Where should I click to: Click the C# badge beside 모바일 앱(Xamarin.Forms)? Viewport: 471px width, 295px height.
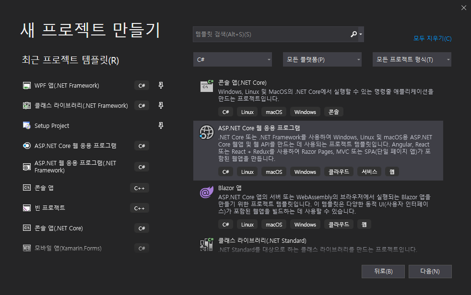click(142, 248)
